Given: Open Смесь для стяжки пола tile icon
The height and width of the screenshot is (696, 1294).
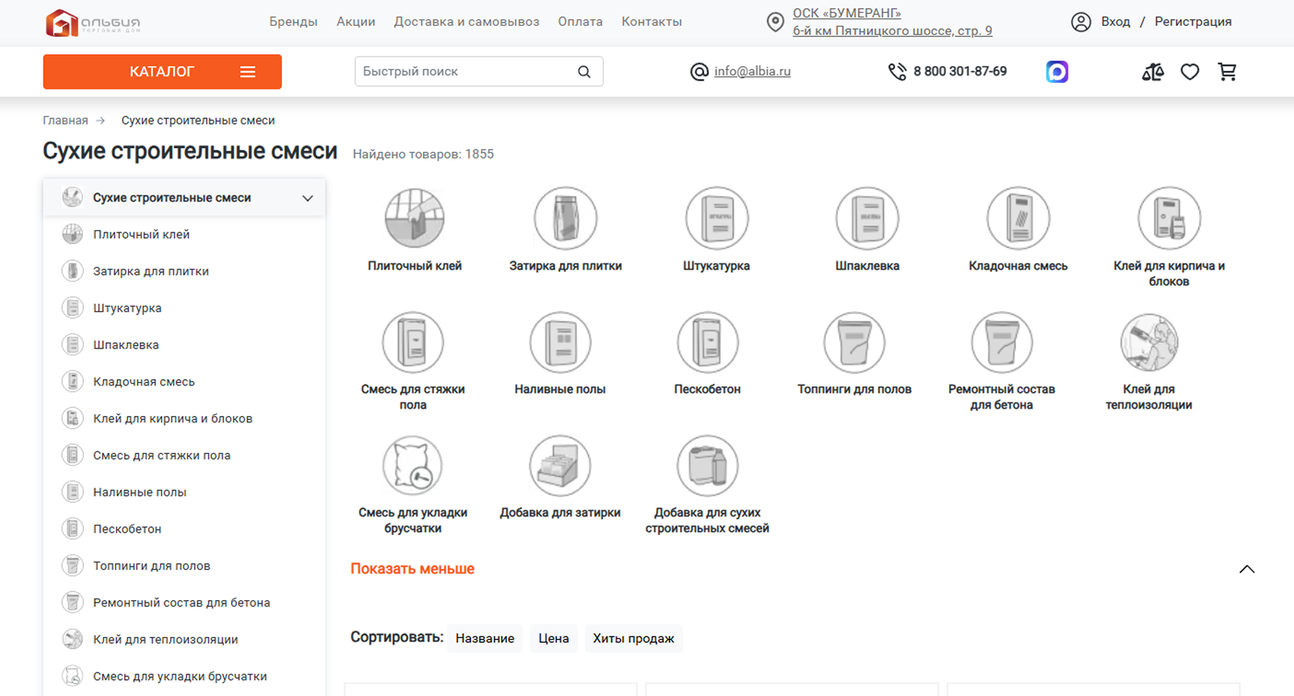Looking at the screenshot, I should [x=413, y=342].
